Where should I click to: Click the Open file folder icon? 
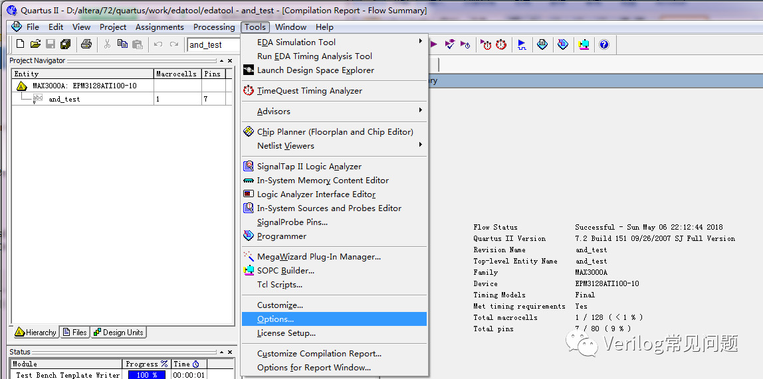(35, 44)
